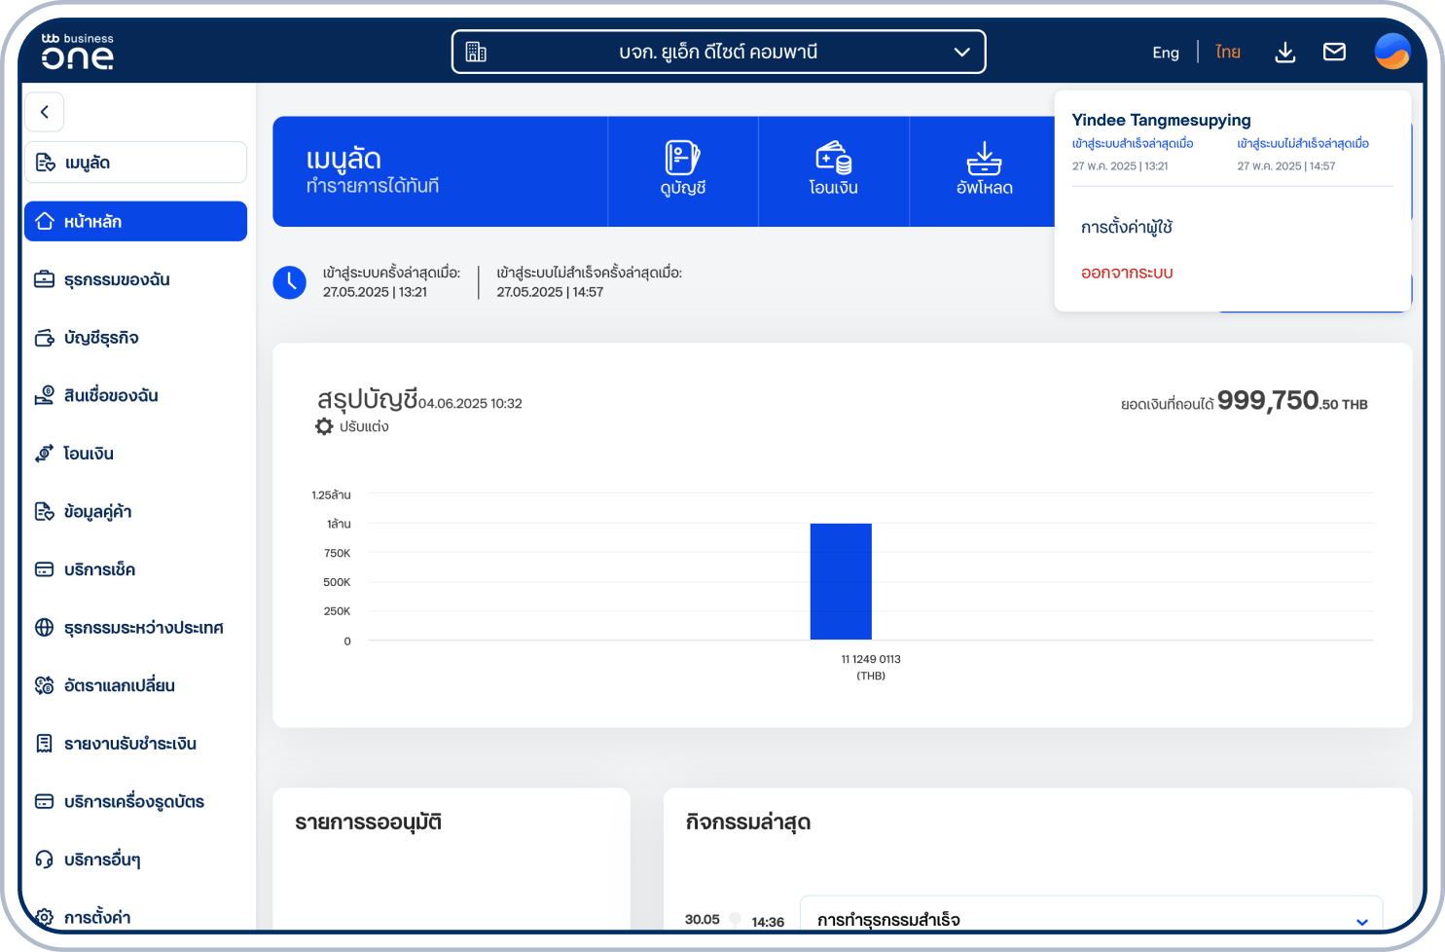Collapse the sidebar with the back chevron

pyautogui.click(x=45, y=112)
